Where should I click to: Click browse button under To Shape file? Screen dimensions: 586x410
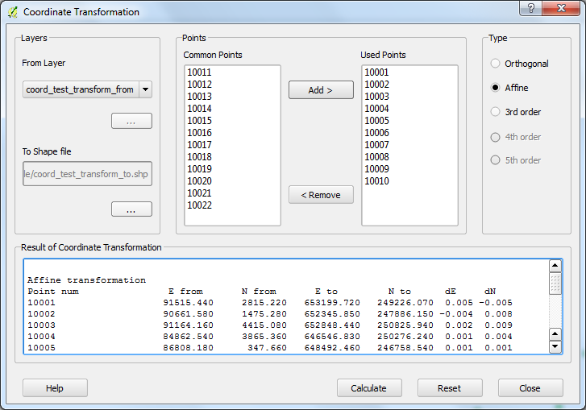coord(131,209)
